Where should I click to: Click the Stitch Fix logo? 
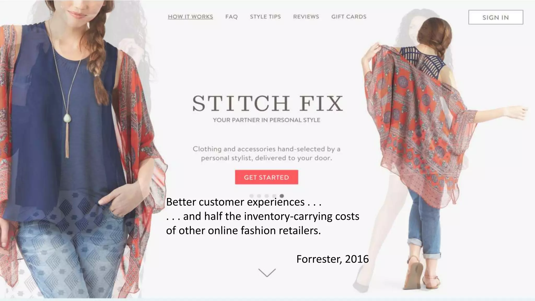267,103
